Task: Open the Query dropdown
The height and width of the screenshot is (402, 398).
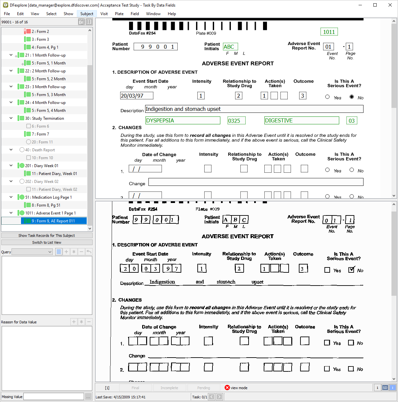Action: pyautogui.click(x=33, y=252)
